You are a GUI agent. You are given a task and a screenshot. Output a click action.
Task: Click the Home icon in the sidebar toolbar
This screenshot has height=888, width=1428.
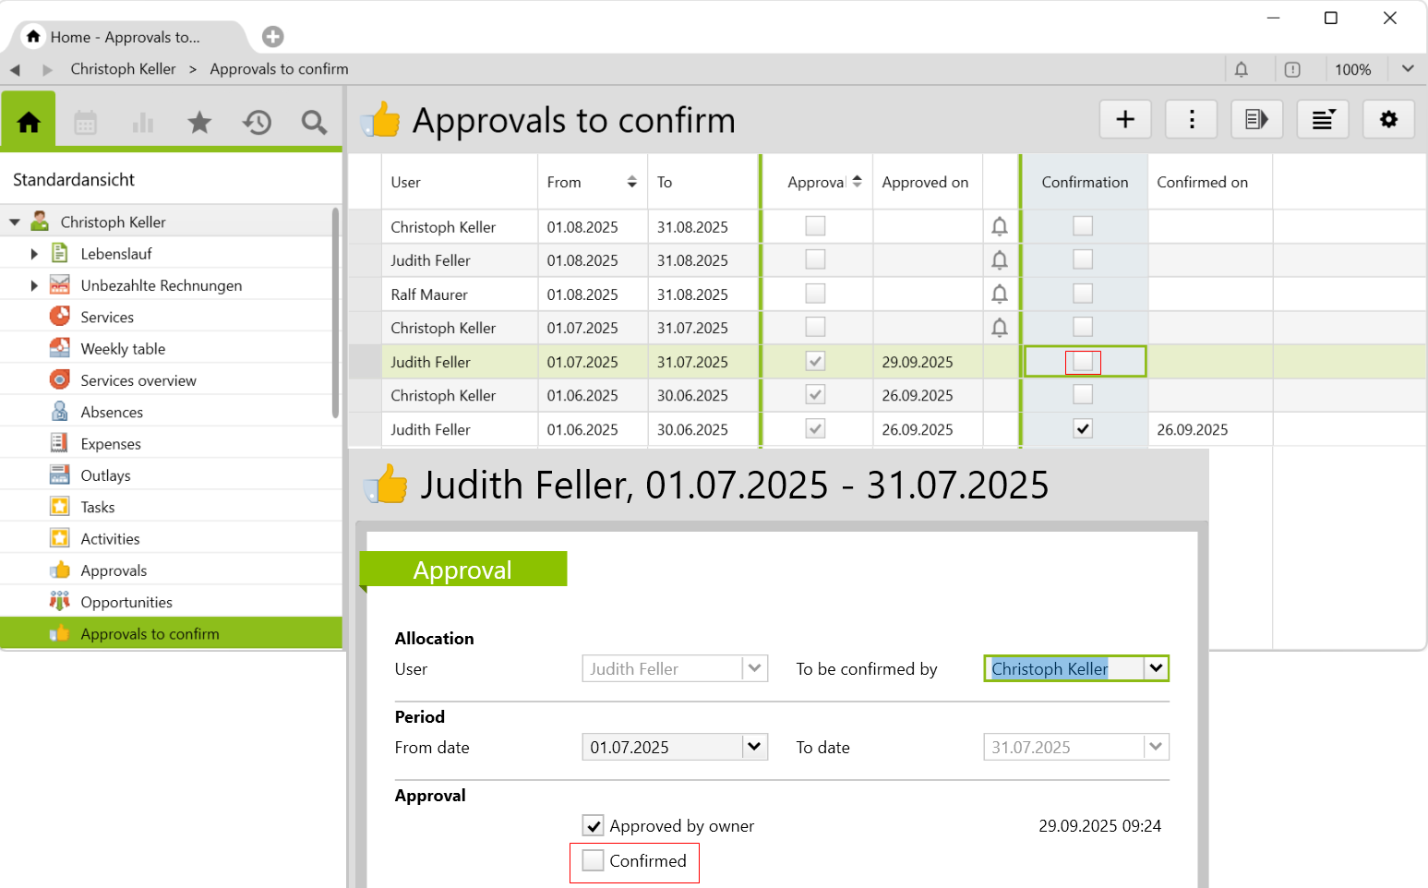pyautogui.click(x=29, y=121)
